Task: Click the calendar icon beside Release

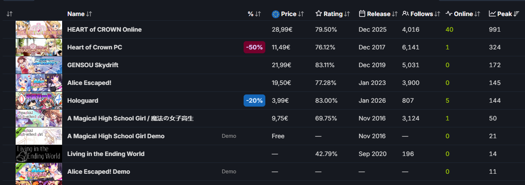Action: (362, 14)
